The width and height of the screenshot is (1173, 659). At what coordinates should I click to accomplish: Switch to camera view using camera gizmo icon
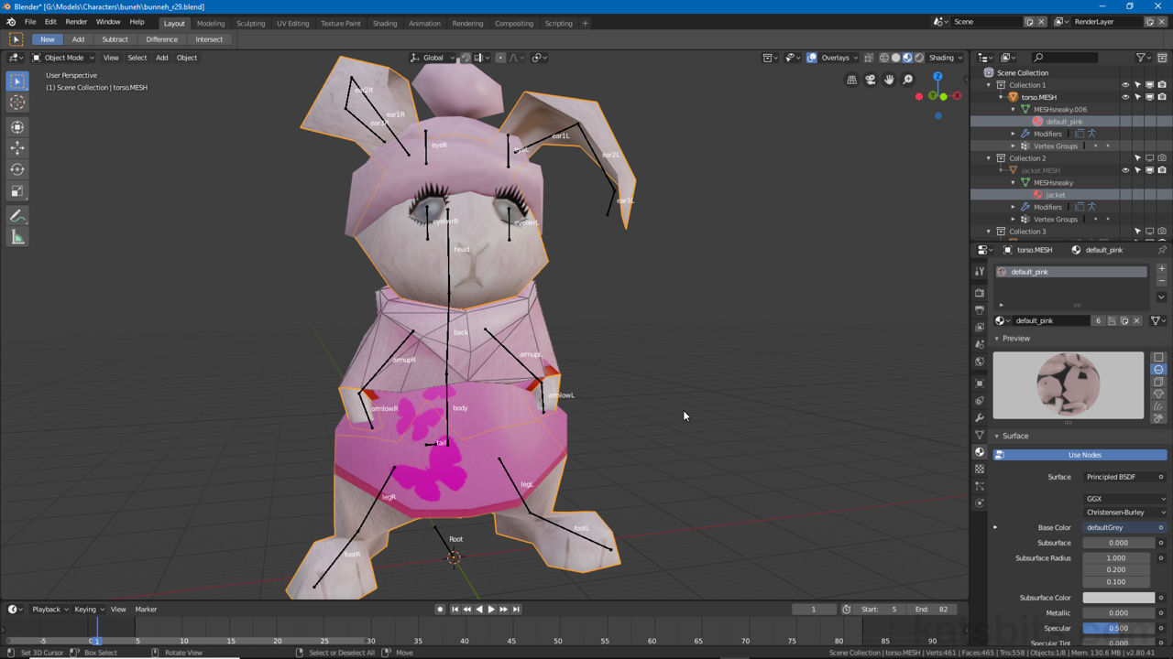[871, 80]
